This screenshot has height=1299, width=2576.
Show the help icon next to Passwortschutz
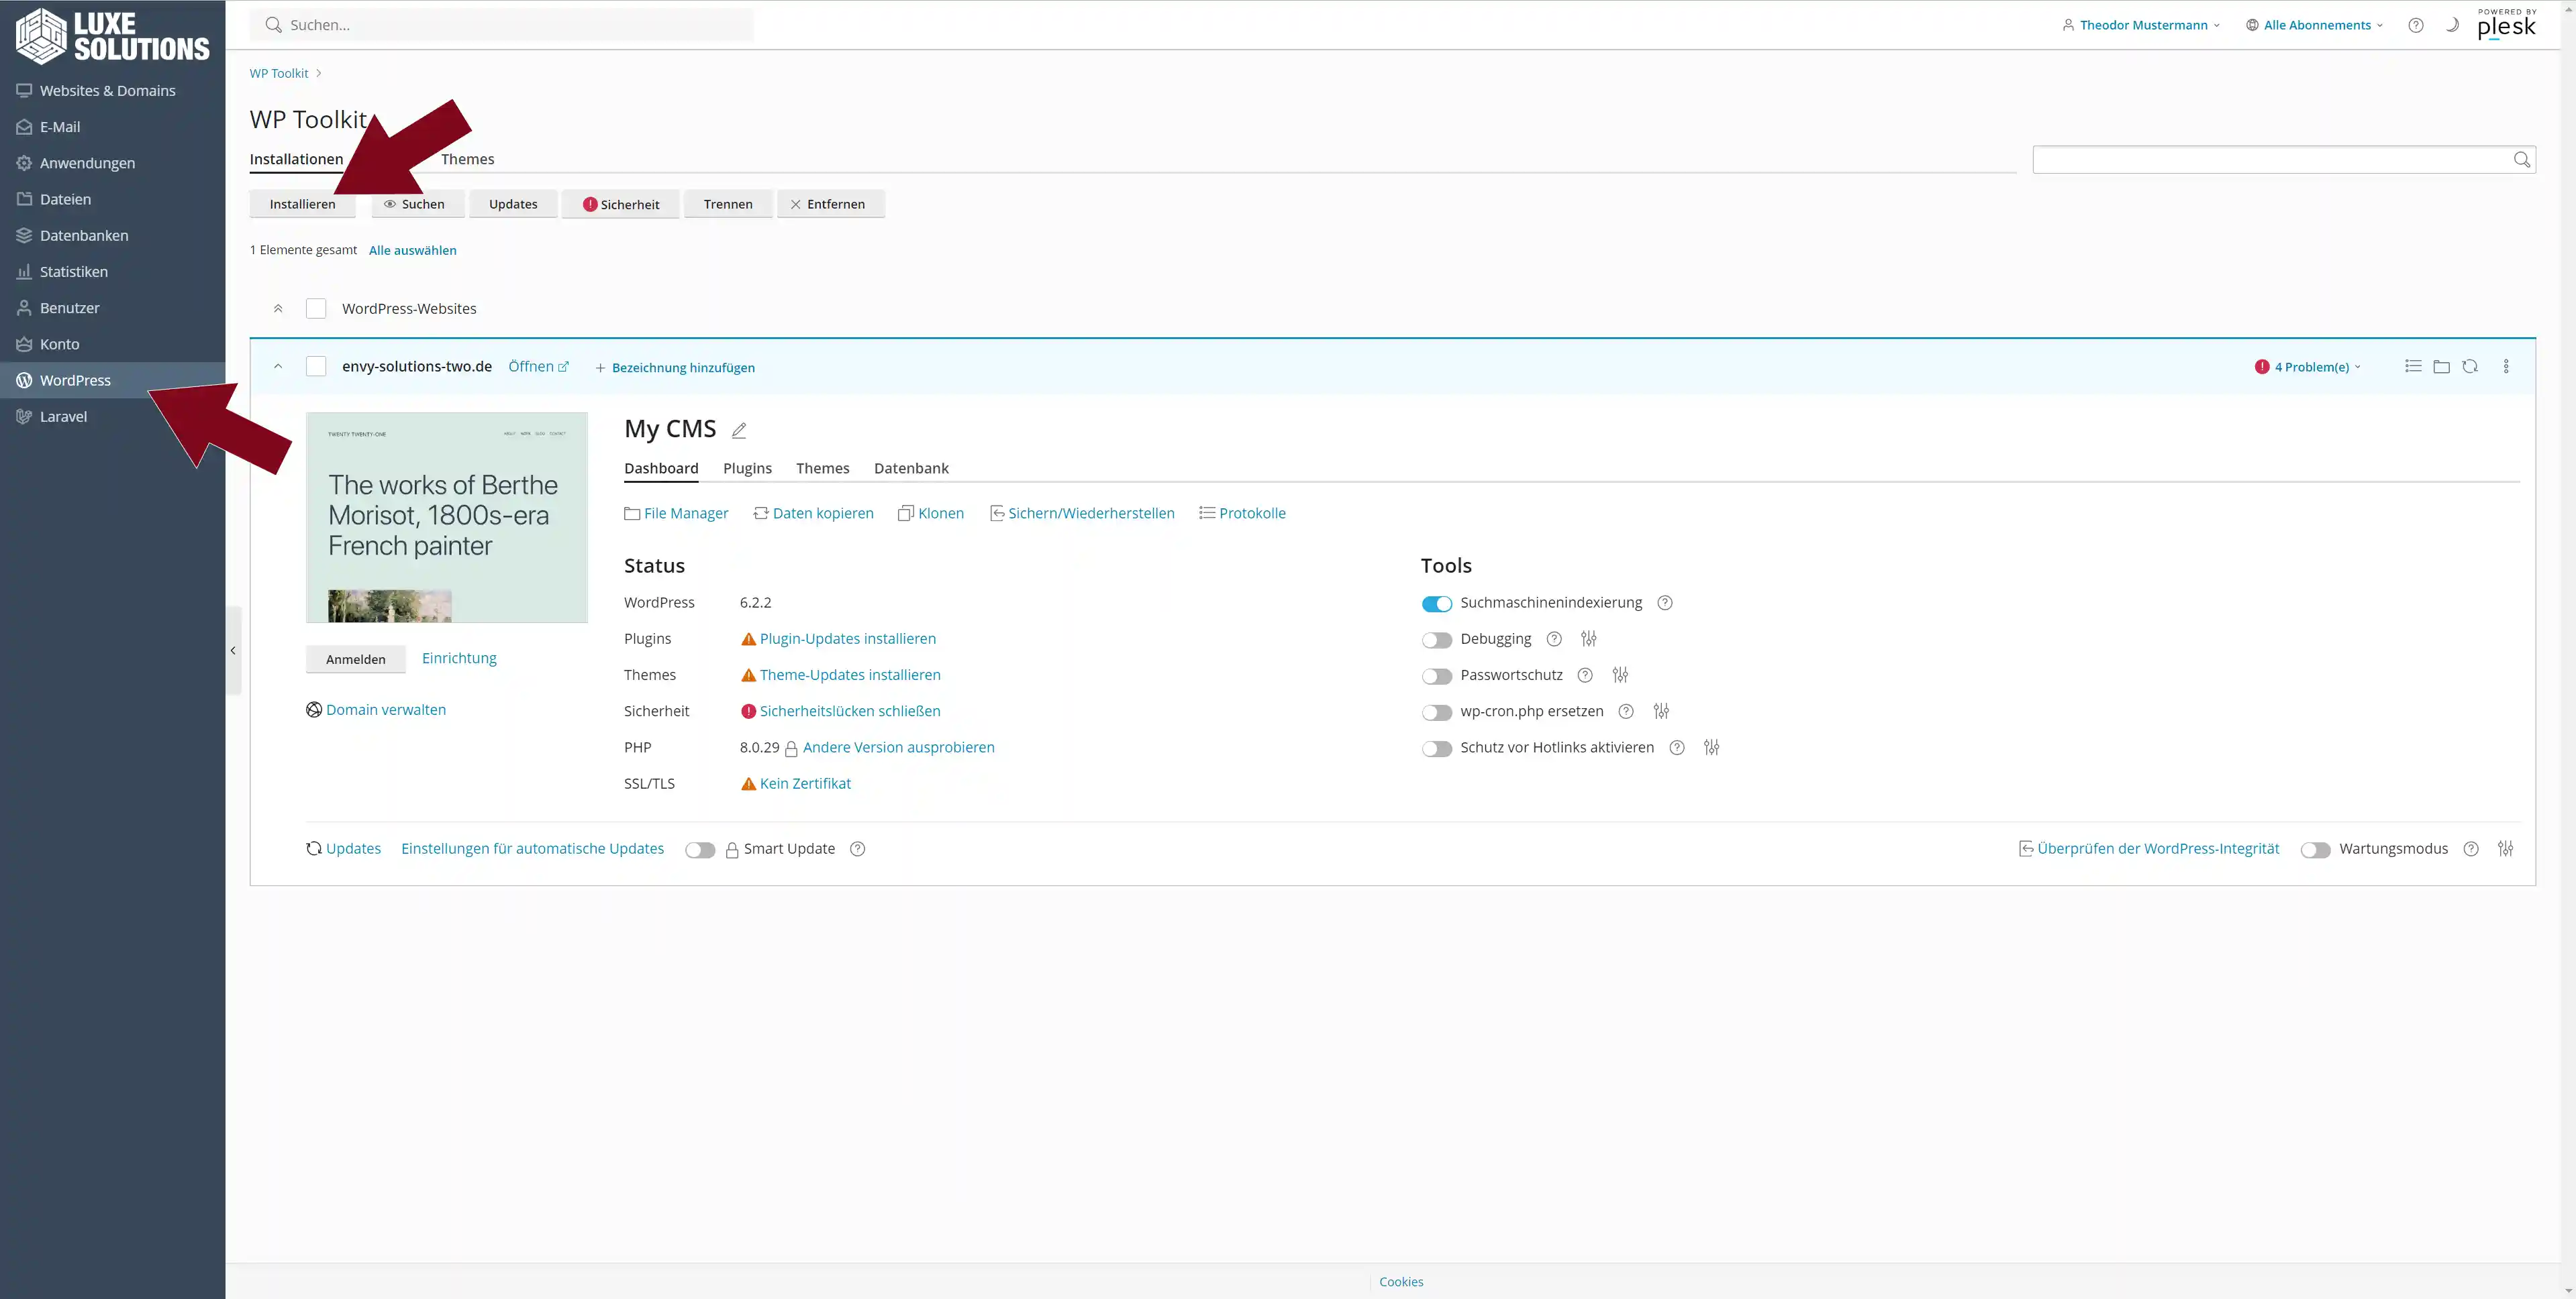[1585, 675]
